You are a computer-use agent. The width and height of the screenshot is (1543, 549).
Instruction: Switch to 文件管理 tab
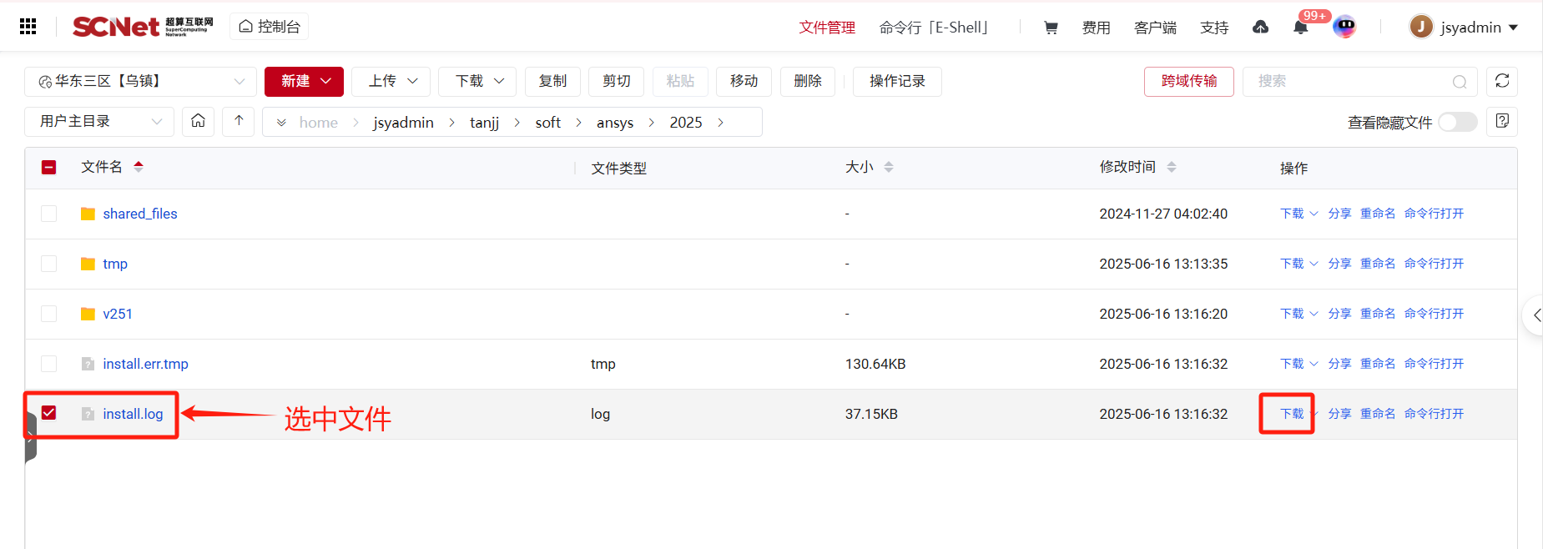826,28
